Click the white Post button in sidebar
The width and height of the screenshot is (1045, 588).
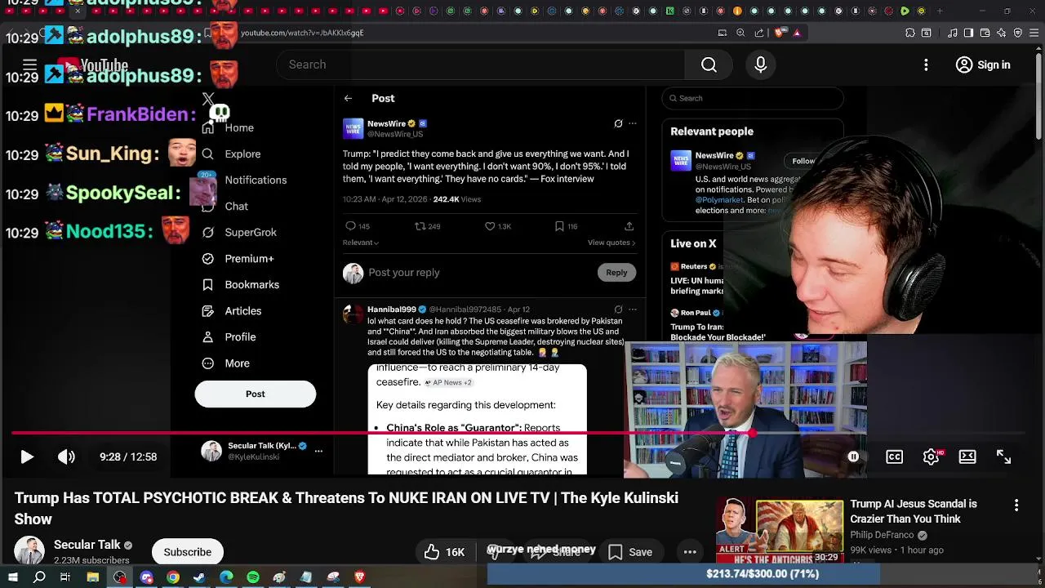[x=255, y=394]
